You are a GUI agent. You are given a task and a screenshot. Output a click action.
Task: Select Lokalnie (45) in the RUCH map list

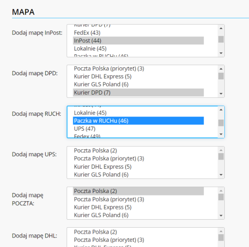138,113
